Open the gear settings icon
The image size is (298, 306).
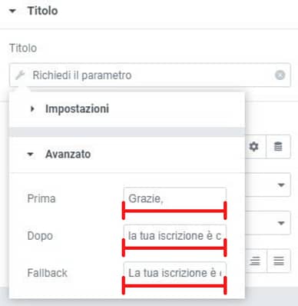click(x=253, y=147)
